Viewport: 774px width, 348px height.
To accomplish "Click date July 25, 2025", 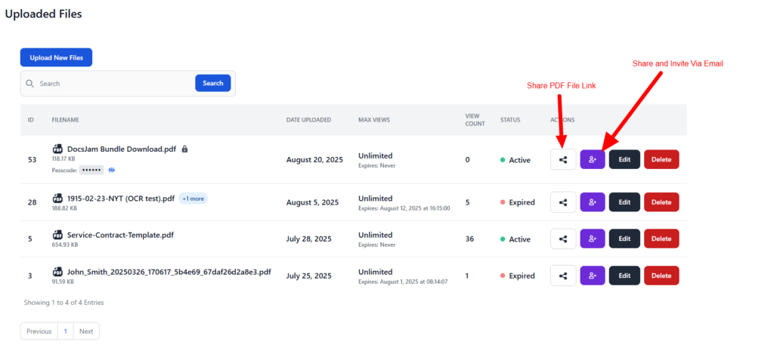I will coord(309,276).
